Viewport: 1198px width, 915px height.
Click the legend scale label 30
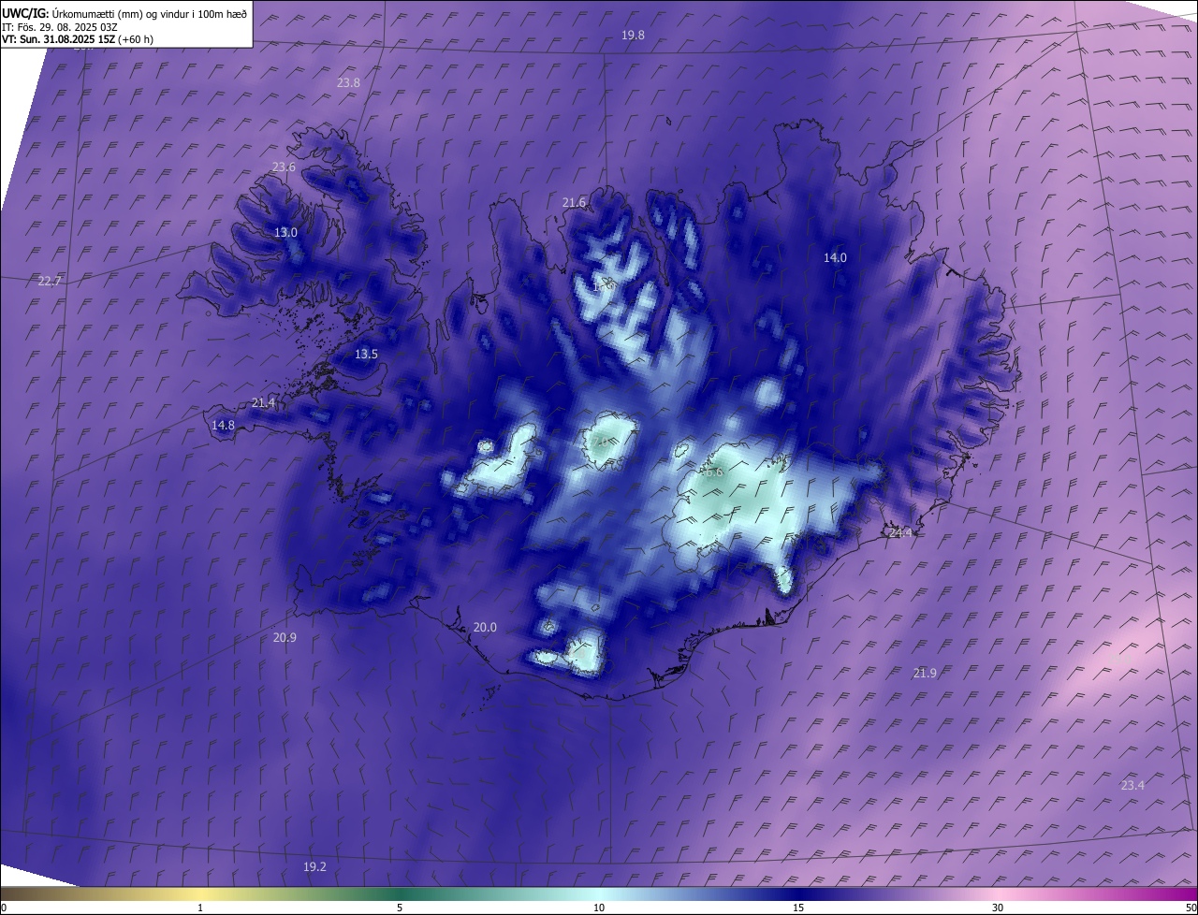coord(998,908)
